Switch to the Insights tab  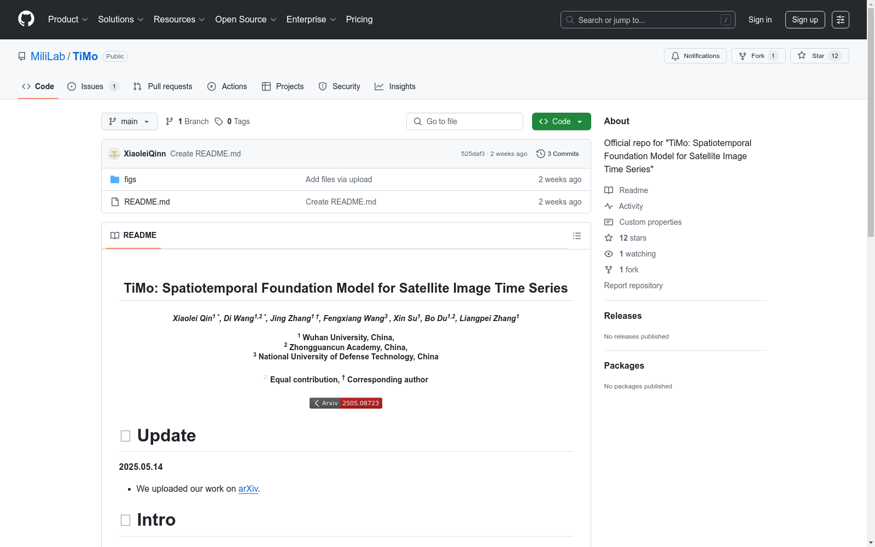pos(395,86)
